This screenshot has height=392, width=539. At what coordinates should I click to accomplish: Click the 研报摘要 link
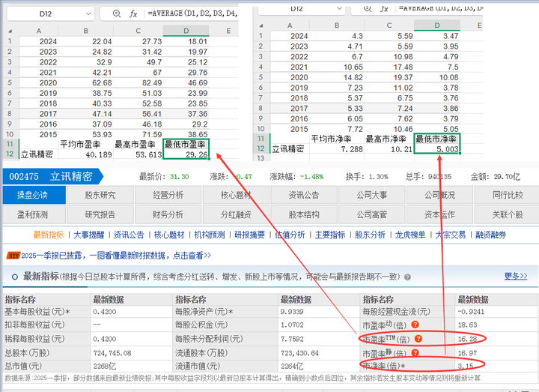click(249, 235)
